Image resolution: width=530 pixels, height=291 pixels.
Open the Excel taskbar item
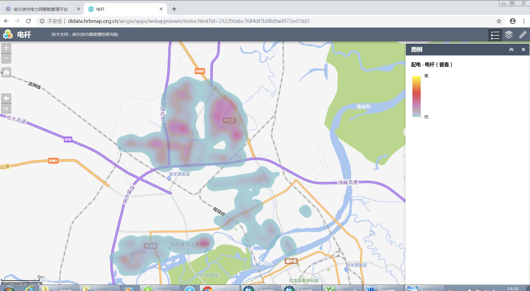point(342,288)
